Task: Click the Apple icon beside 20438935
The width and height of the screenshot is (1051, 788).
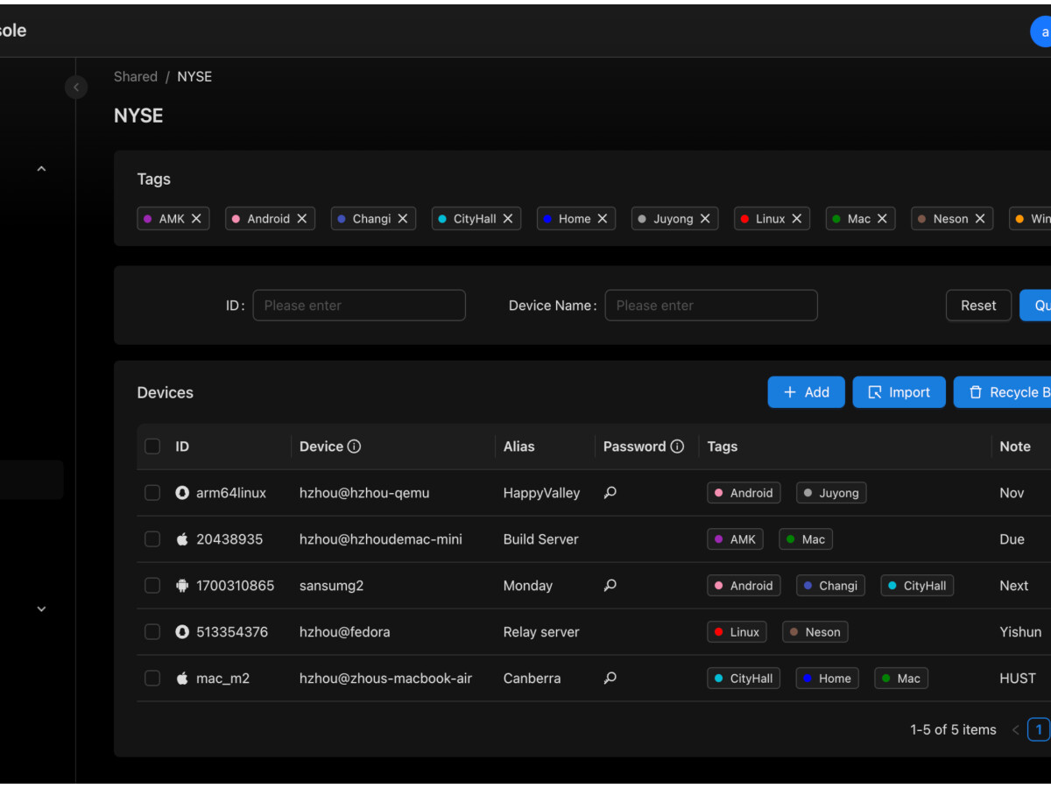Action: [x=182, y=539]
